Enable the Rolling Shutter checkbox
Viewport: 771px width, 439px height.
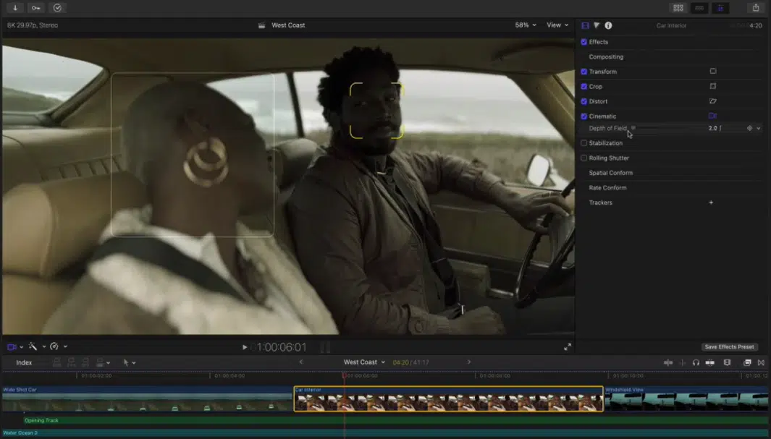tap(583, 158)
